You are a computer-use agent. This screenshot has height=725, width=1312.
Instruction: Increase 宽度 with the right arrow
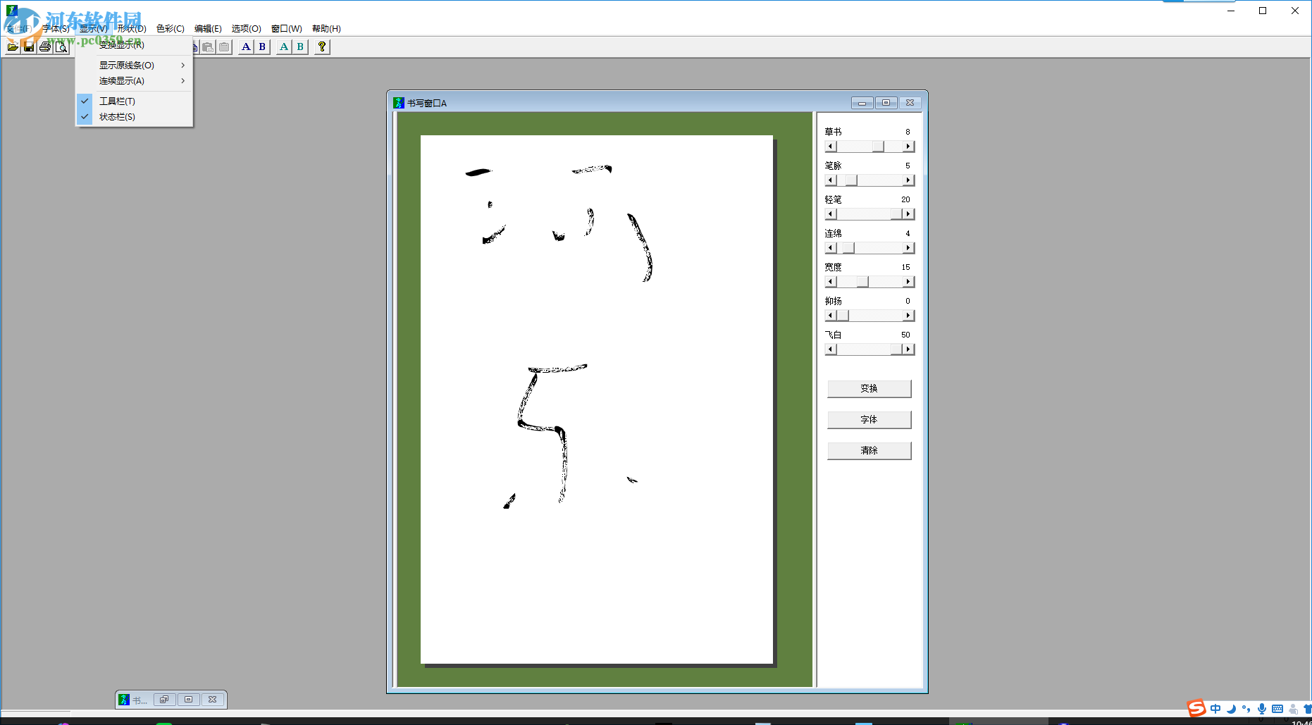tap(908, 282)
